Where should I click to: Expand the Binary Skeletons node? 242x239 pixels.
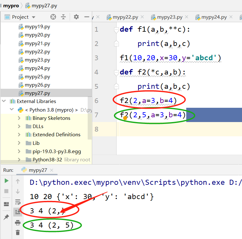[19, 118]
